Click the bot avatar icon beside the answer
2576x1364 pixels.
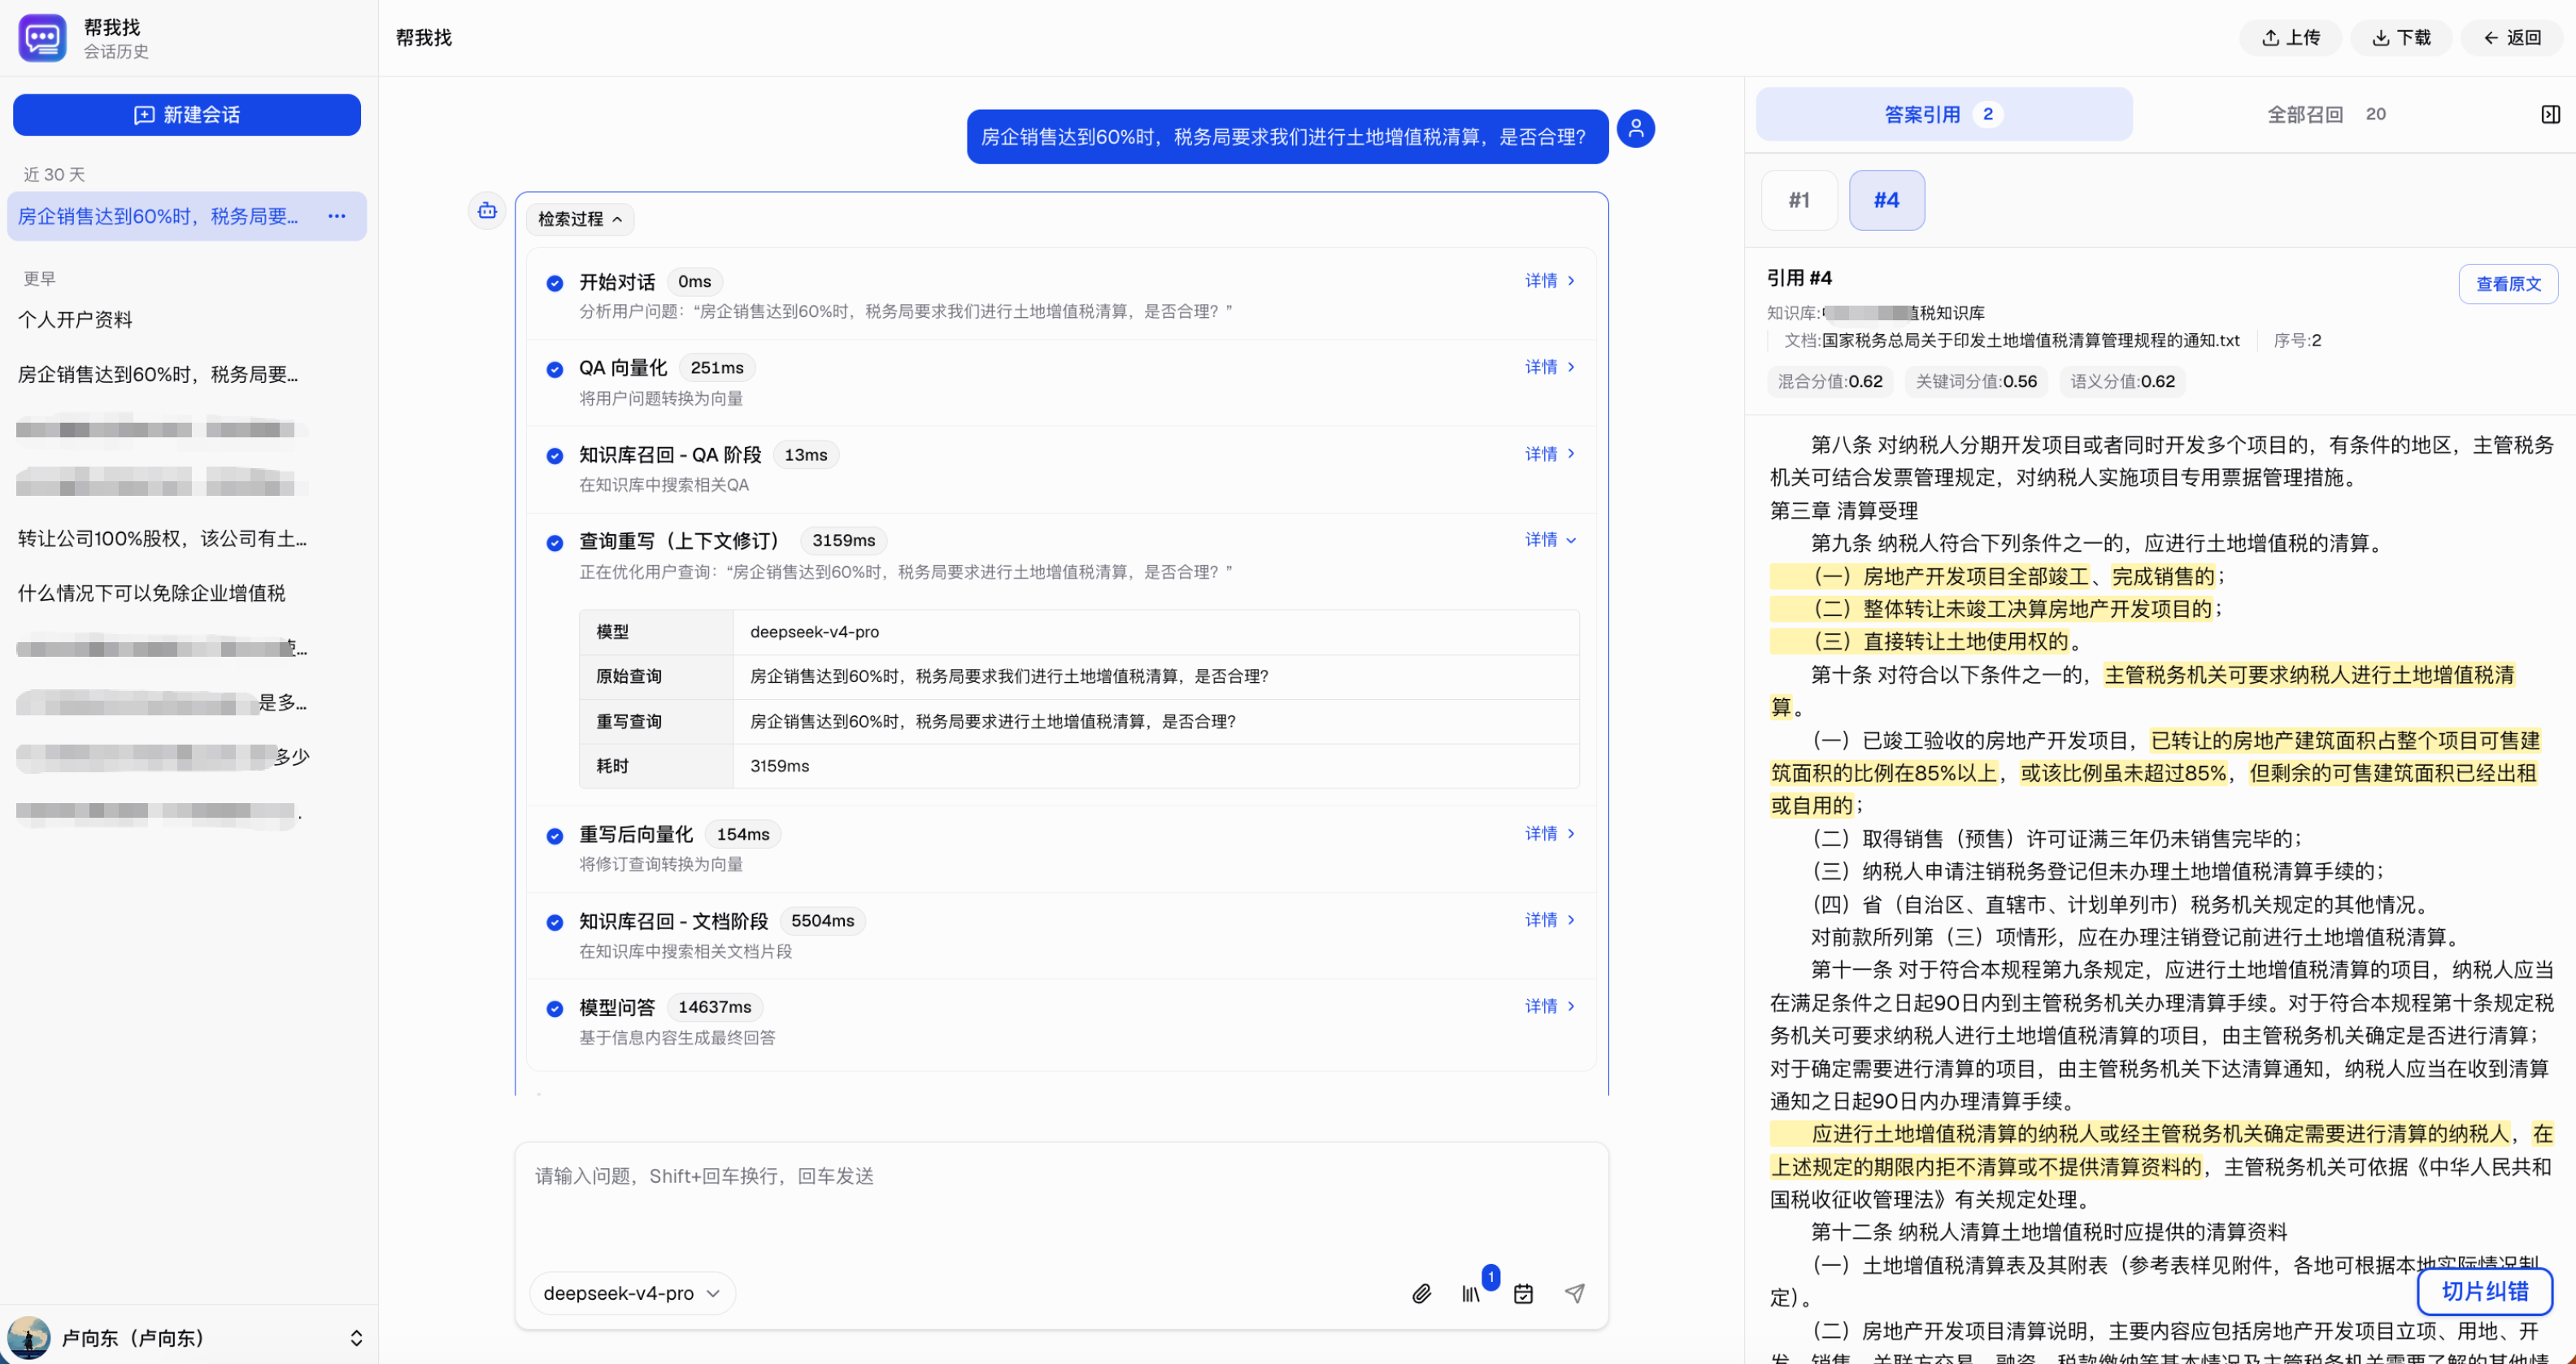tap(487, 211)
